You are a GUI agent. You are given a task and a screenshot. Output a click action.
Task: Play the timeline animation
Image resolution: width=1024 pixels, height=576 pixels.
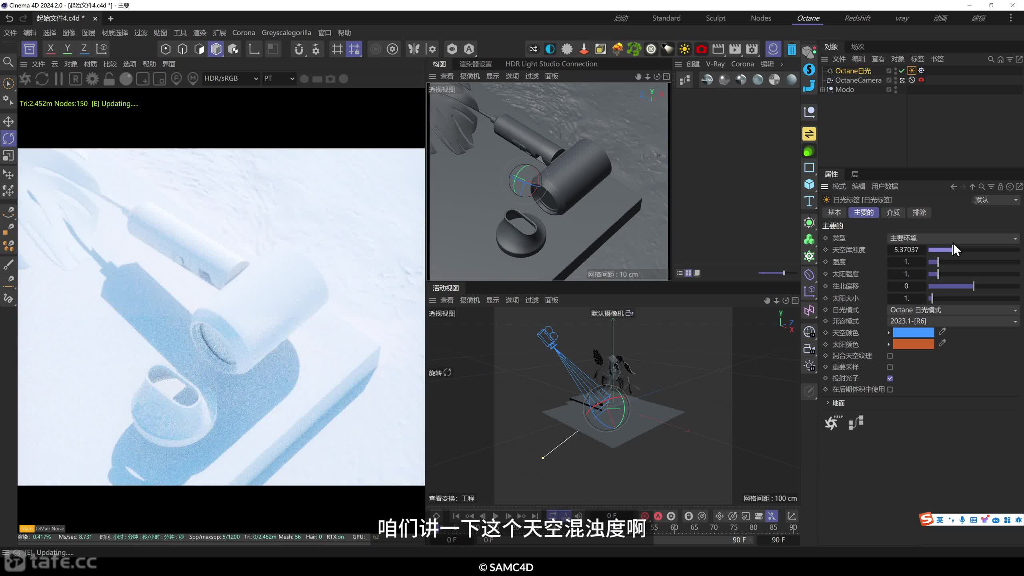tap(495, 516)
